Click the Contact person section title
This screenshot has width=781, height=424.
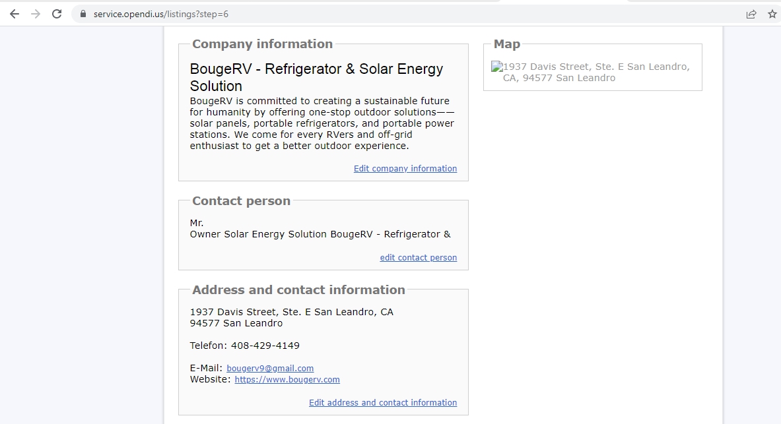[x=241, y=200]
